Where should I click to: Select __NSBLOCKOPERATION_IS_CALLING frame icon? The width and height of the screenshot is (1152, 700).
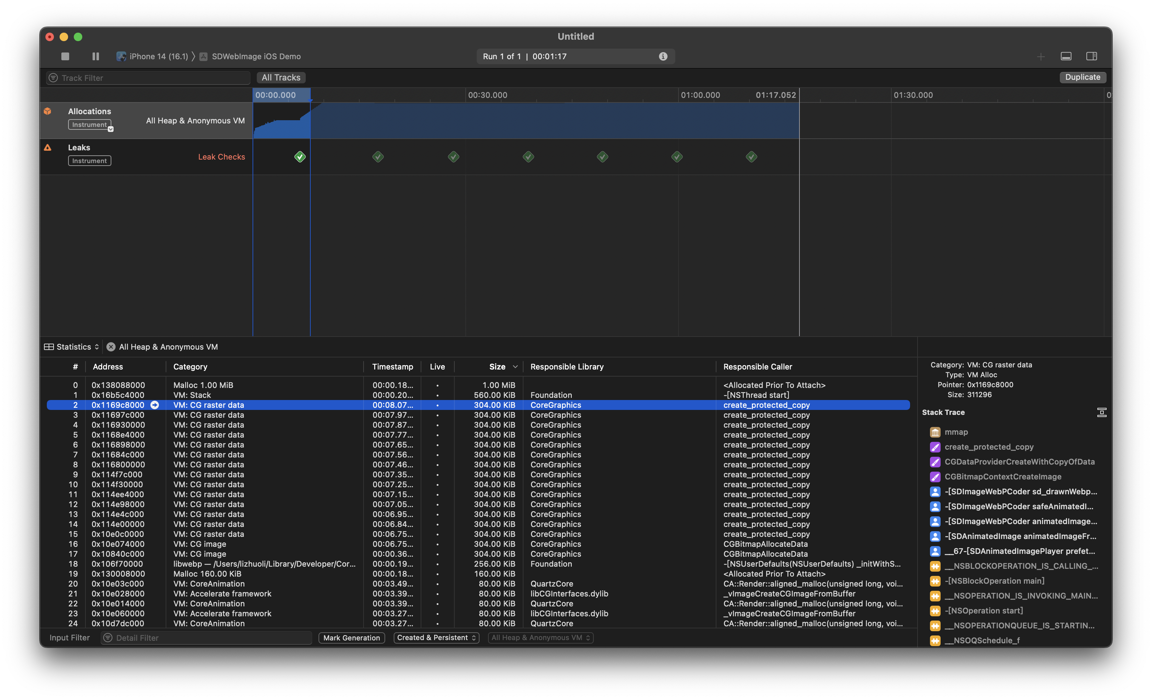(x=935, y=566)
